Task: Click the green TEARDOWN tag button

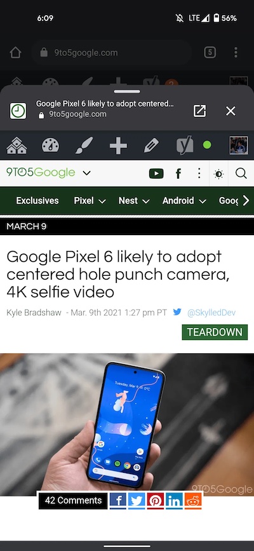Action: 215,332
